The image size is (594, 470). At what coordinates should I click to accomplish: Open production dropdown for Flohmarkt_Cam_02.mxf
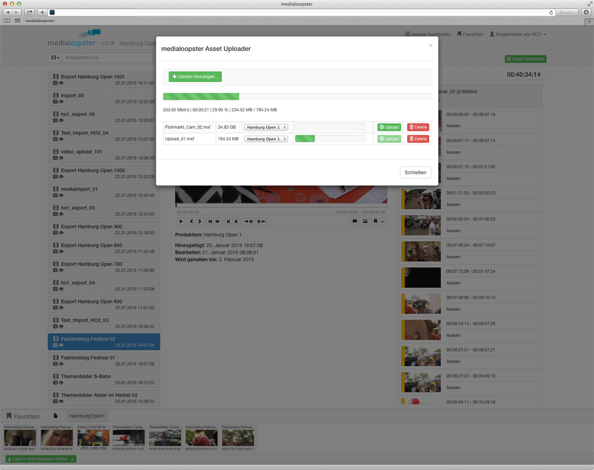[266, 127]
